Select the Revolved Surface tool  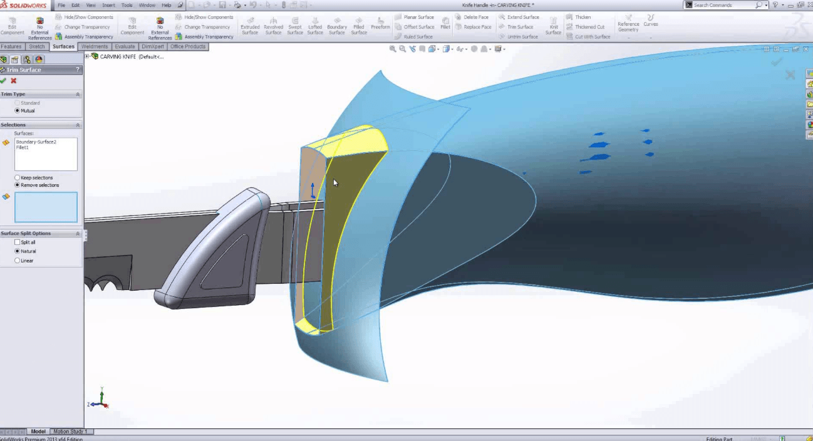(x=273, y=25)
